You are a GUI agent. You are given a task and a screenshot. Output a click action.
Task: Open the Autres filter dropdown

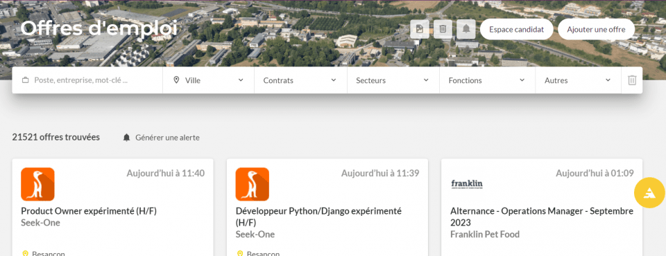tap(578, 80)
